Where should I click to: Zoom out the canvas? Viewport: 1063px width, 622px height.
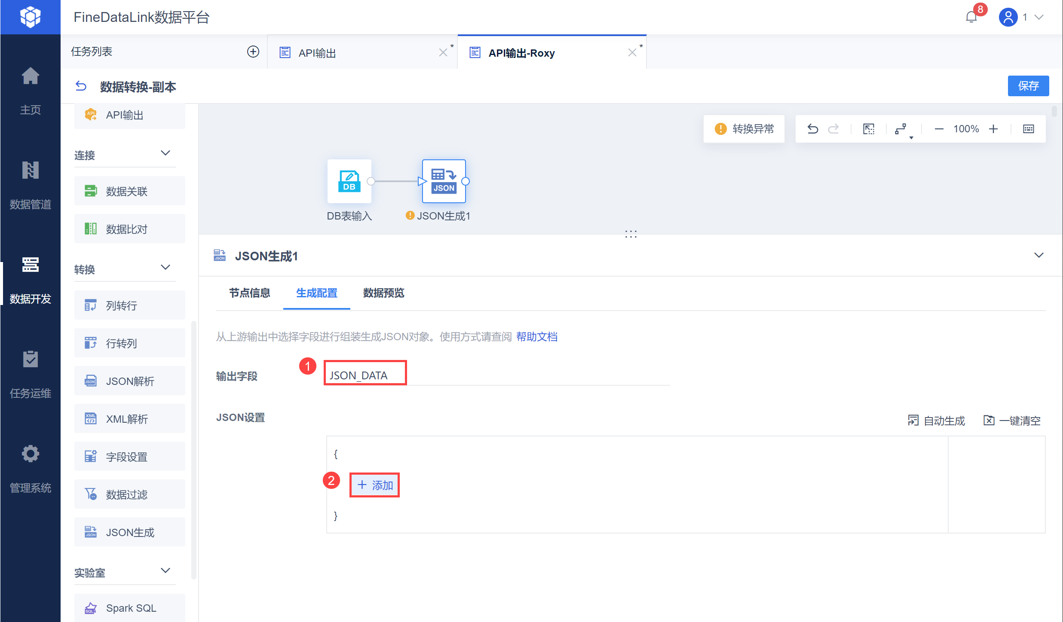pos(939,129)
